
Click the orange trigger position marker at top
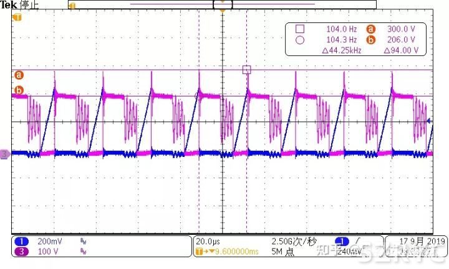pyautogui.click(x=223, y=11)
